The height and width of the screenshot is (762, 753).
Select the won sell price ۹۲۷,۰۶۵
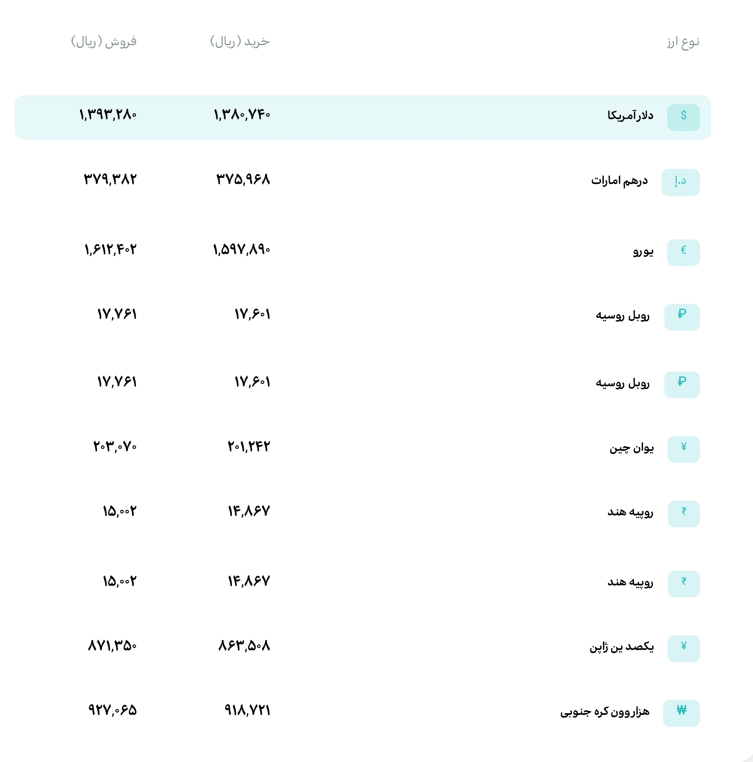point(112,711)
